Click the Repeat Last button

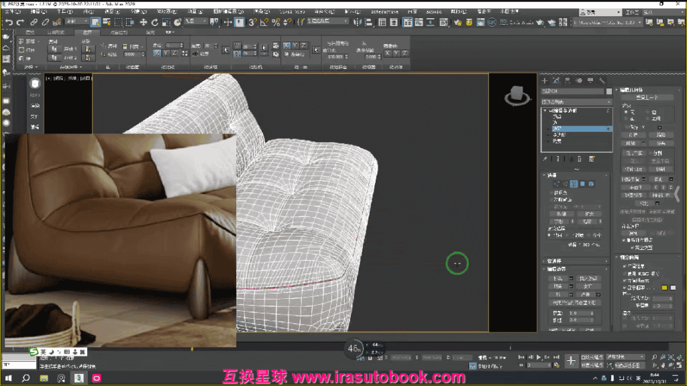pyautogui.click(x=647, y=98)
